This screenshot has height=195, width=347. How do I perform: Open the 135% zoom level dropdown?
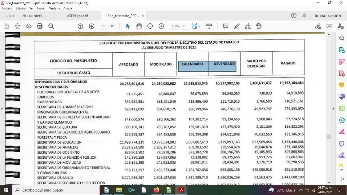pos(183,26)
